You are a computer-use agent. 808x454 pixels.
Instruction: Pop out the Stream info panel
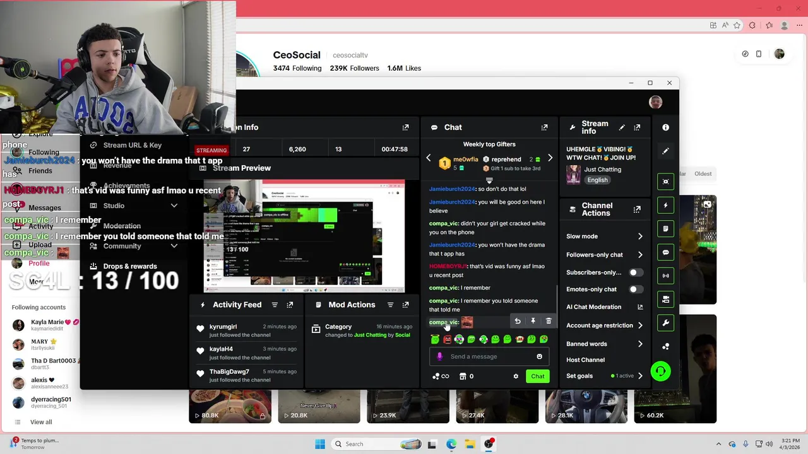click(637, 127)
